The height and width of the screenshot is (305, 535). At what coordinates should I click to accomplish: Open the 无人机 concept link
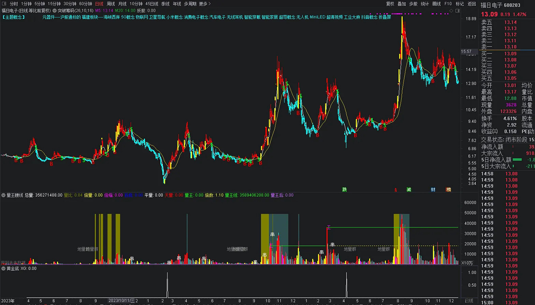click(x=302, y=17)
